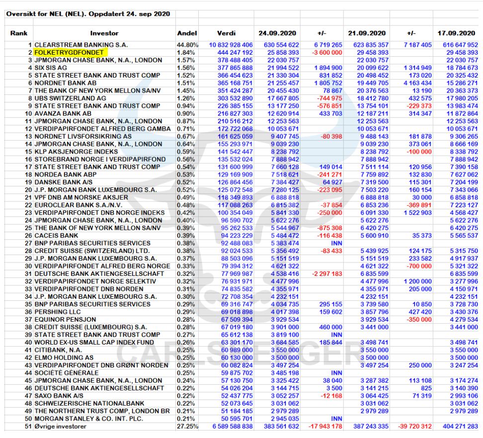Viewport: 483px width, 438px height.
Task: Click the 27.25% share value
Action: click(187, 427)
